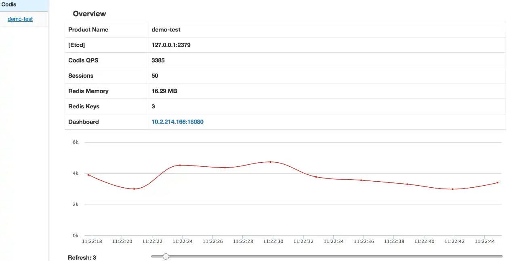519x261 pixels.
Task: Click the chart data point at 11:22:33
Action: click(x=316, y=177)
